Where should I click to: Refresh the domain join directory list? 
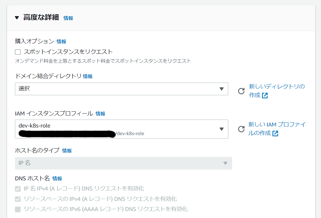pos(241,91)
